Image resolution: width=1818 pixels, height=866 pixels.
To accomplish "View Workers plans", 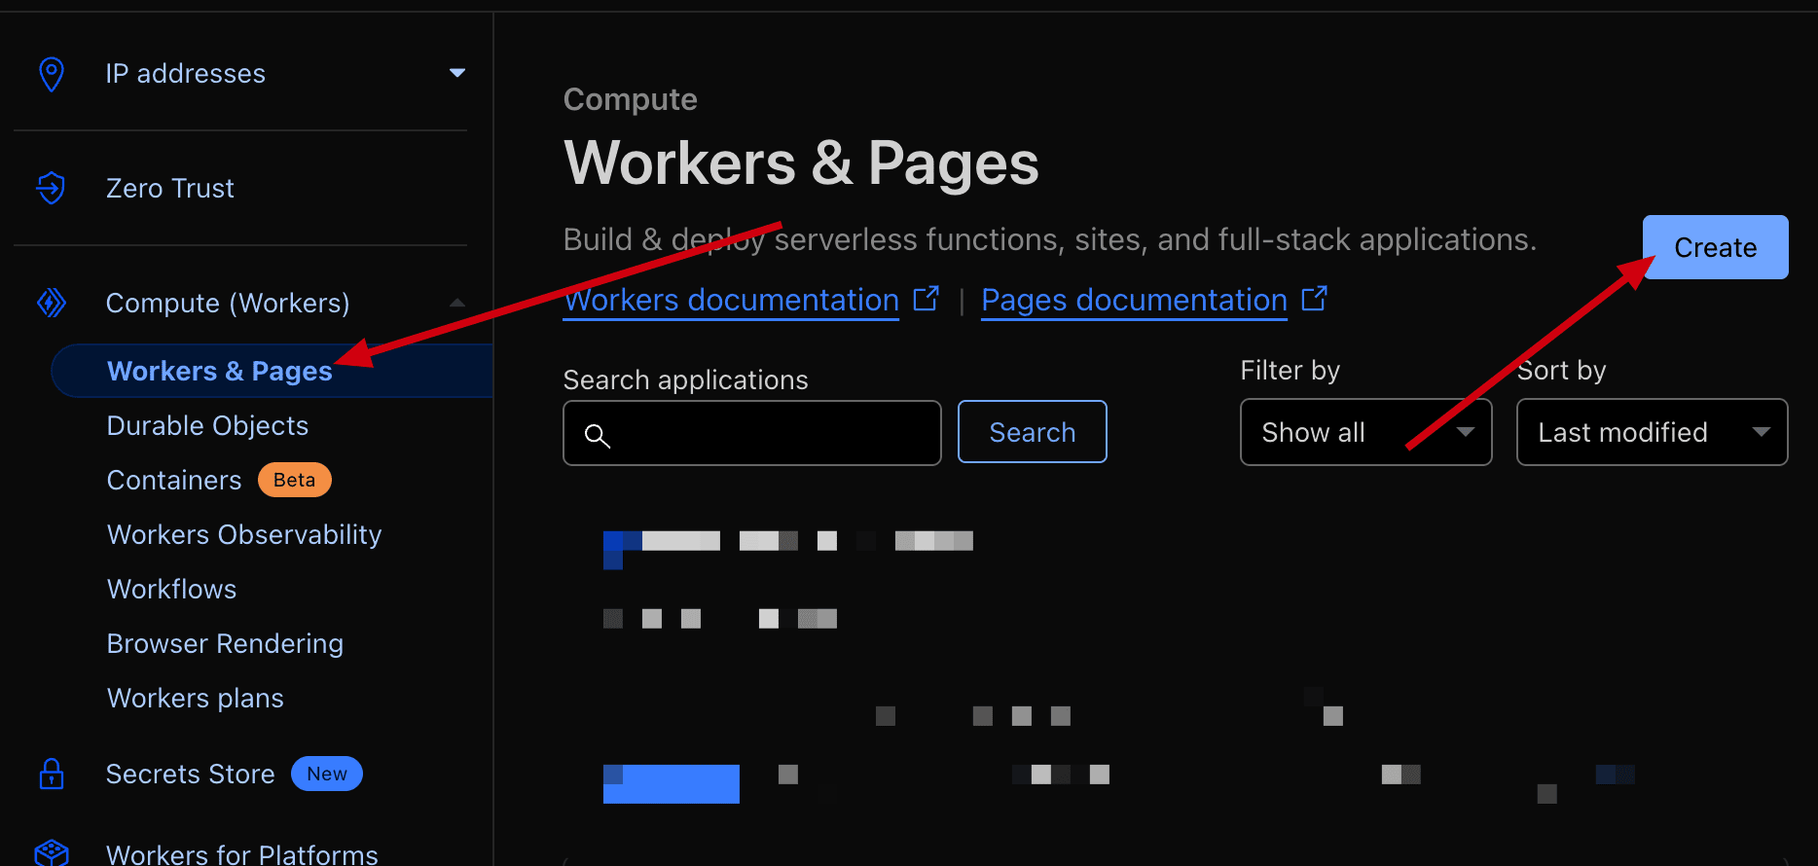I will (196, 698).
